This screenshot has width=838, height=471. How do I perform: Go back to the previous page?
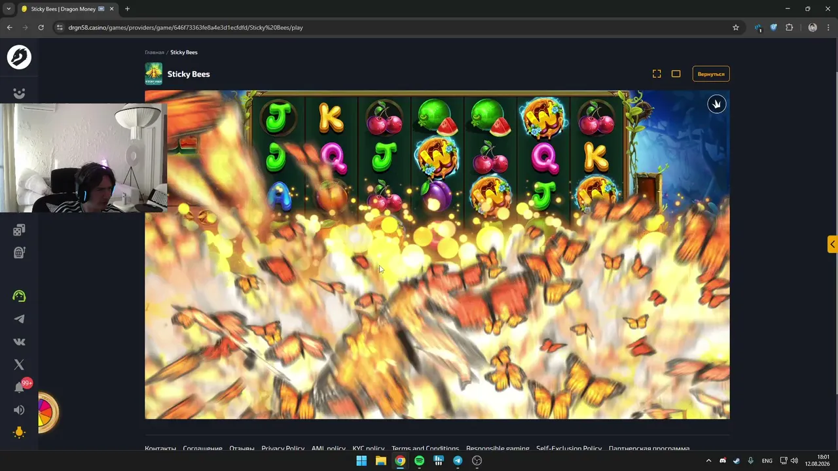[x=9, y=27]
